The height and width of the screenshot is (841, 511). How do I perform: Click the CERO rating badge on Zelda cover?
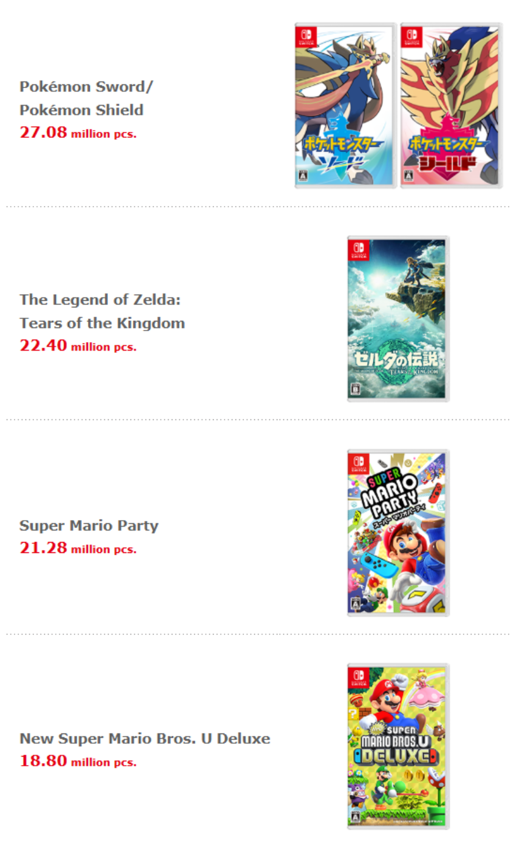[354, 390]
